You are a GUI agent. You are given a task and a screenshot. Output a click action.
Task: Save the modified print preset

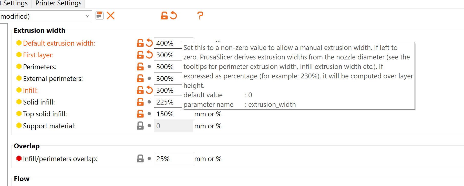tap(99, 16)
